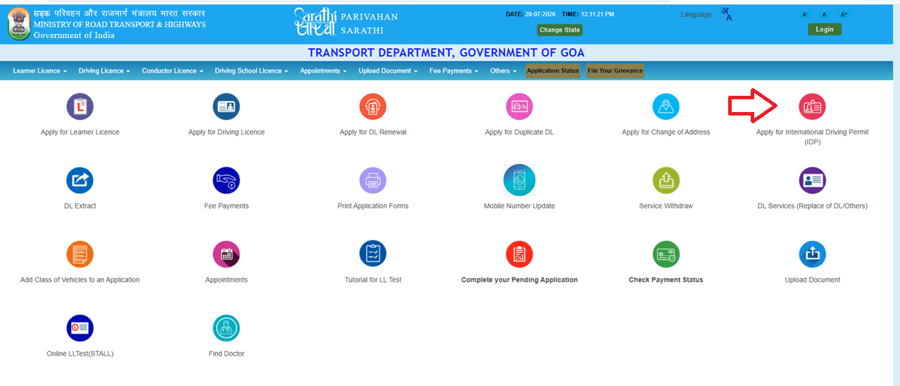
Task: Click the green Login button
Action: click(x=825, y=30)
